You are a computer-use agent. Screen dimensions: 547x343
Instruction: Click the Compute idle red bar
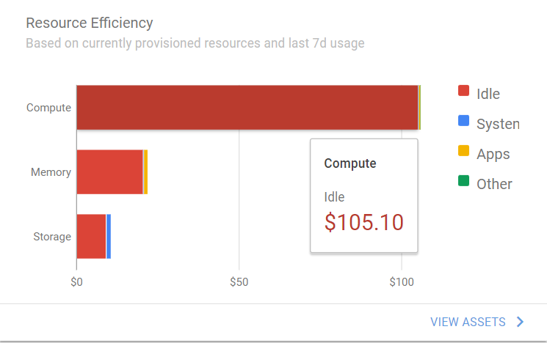247,108
